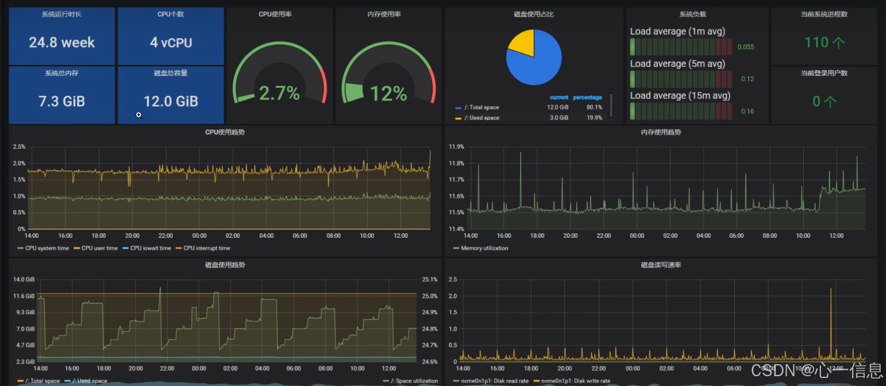Sort pie legend by percentage column
Viewport: 886px width, 386px height.
(x=587, y=98)
